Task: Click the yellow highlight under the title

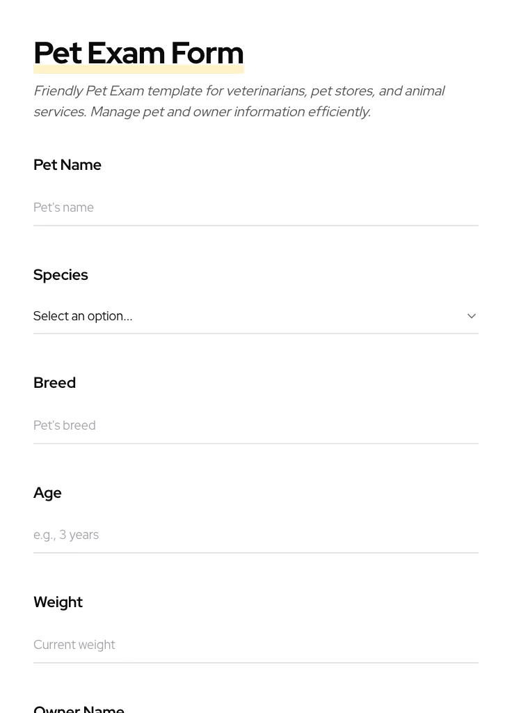Action: (x=138, y=70)
